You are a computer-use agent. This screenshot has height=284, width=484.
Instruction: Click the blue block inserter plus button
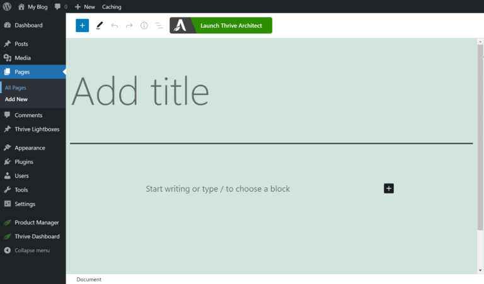(82, 26)
